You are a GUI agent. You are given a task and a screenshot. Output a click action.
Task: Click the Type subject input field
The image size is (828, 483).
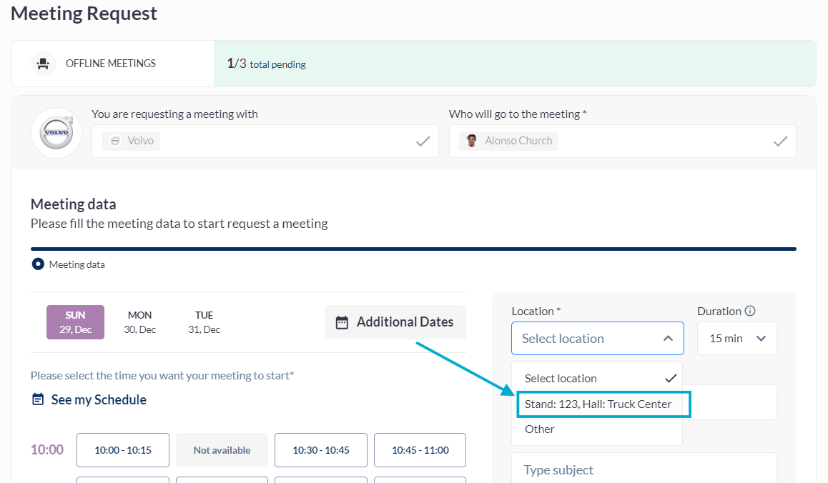point(644,469)
